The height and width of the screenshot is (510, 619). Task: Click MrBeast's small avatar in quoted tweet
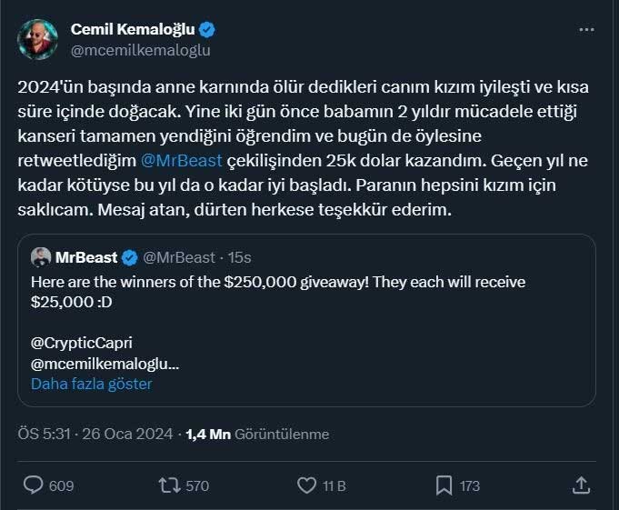[x=40, y=257]
